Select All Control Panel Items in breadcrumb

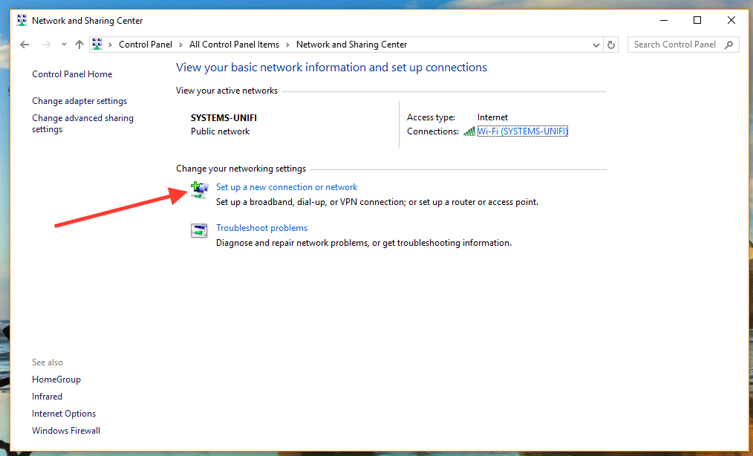click(x=233, y=44)
